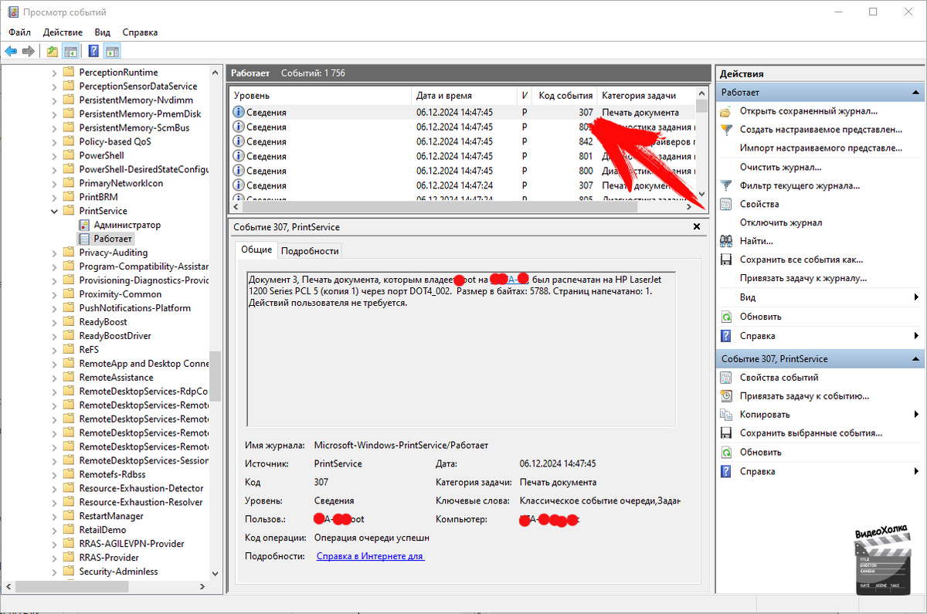Viewport: 927px width, 614px height.
Task: Click the Properties (Свойства) icon in Работает section
Action: tap(725, 204)
